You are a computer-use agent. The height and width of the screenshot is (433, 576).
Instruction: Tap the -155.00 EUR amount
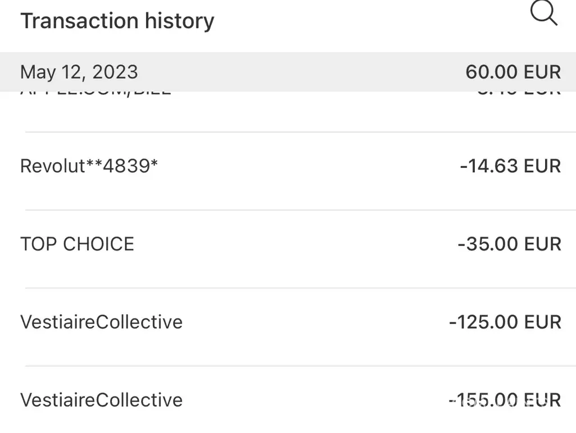[x=505, y=400]
